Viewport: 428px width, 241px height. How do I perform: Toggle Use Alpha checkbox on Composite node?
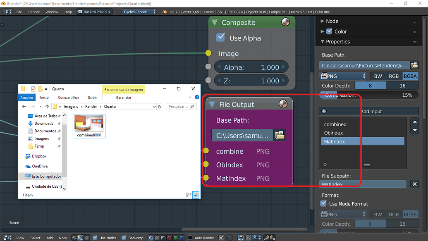point(220,37)
